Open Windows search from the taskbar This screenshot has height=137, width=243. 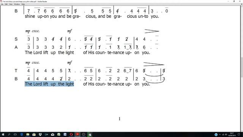coord(9,134)
